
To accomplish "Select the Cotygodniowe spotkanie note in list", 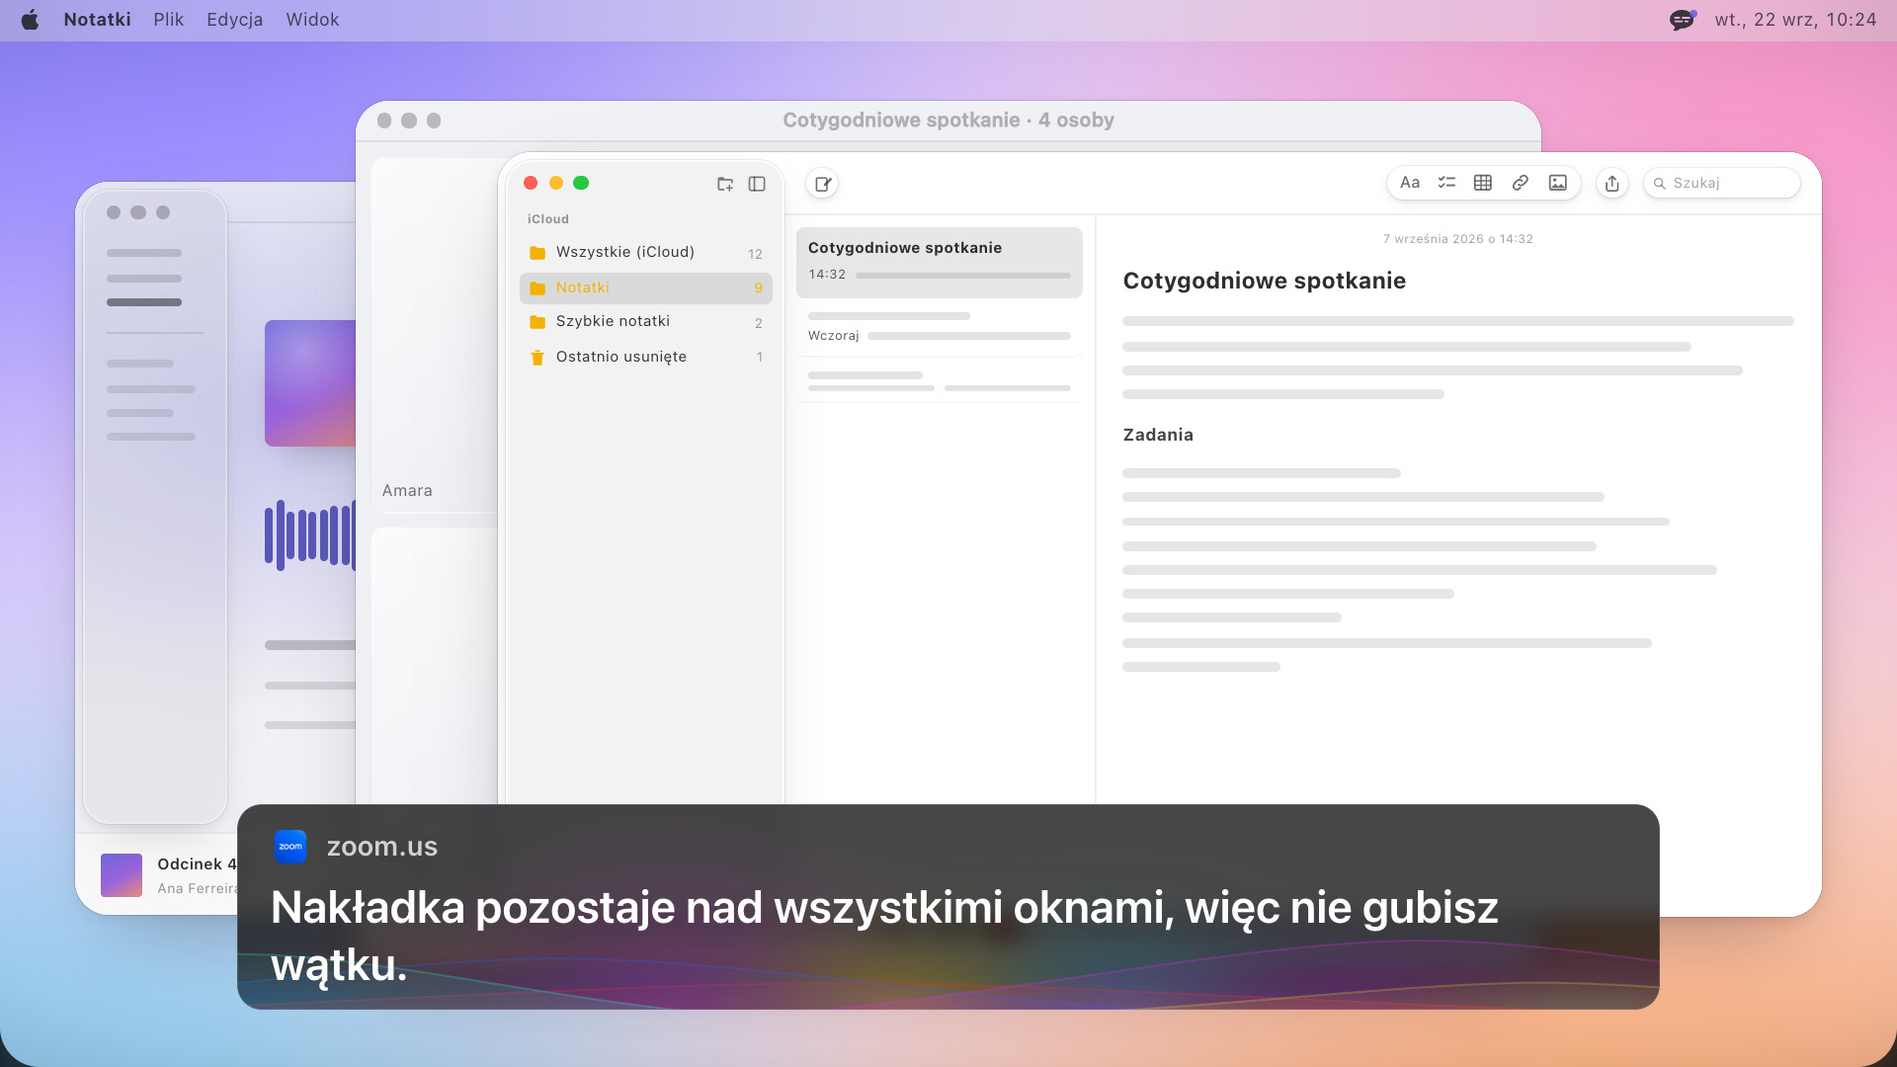I will pos(940,262).
